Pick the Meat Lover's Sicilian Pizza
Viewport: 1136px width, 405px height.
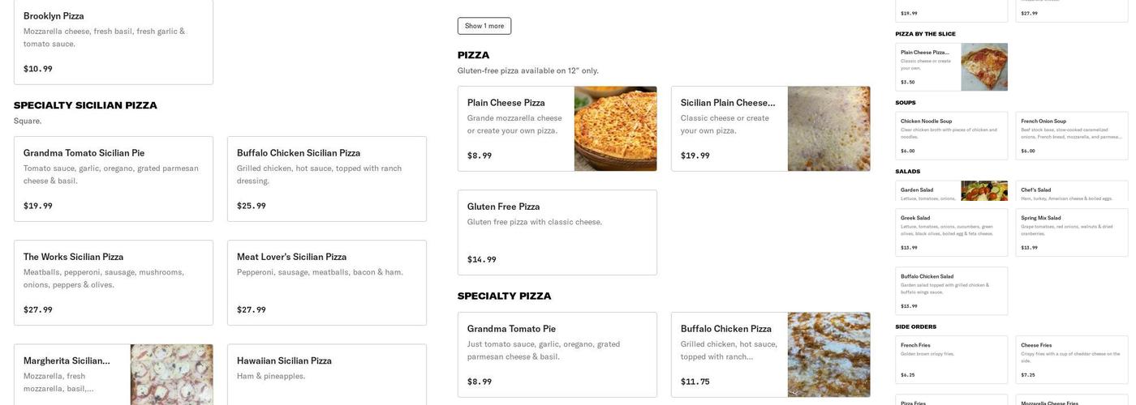click(x=327, y=283)
